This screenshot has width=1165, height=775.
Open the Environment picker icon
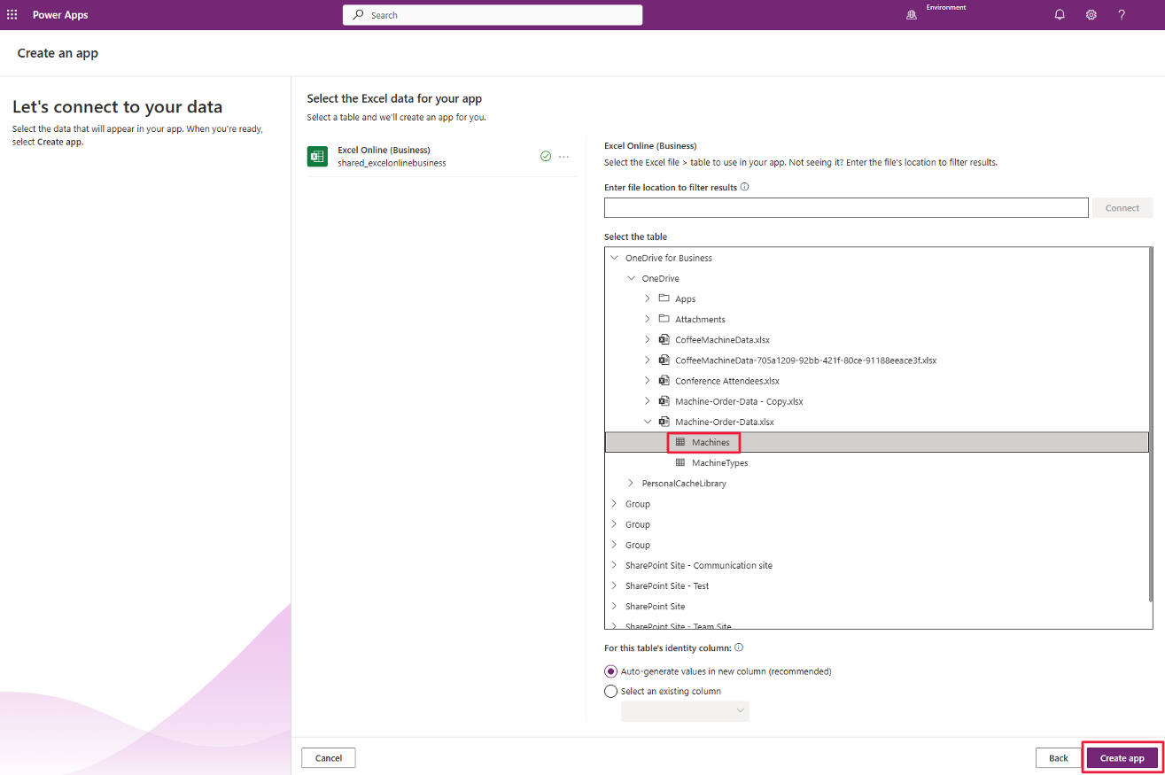[911, 15]
